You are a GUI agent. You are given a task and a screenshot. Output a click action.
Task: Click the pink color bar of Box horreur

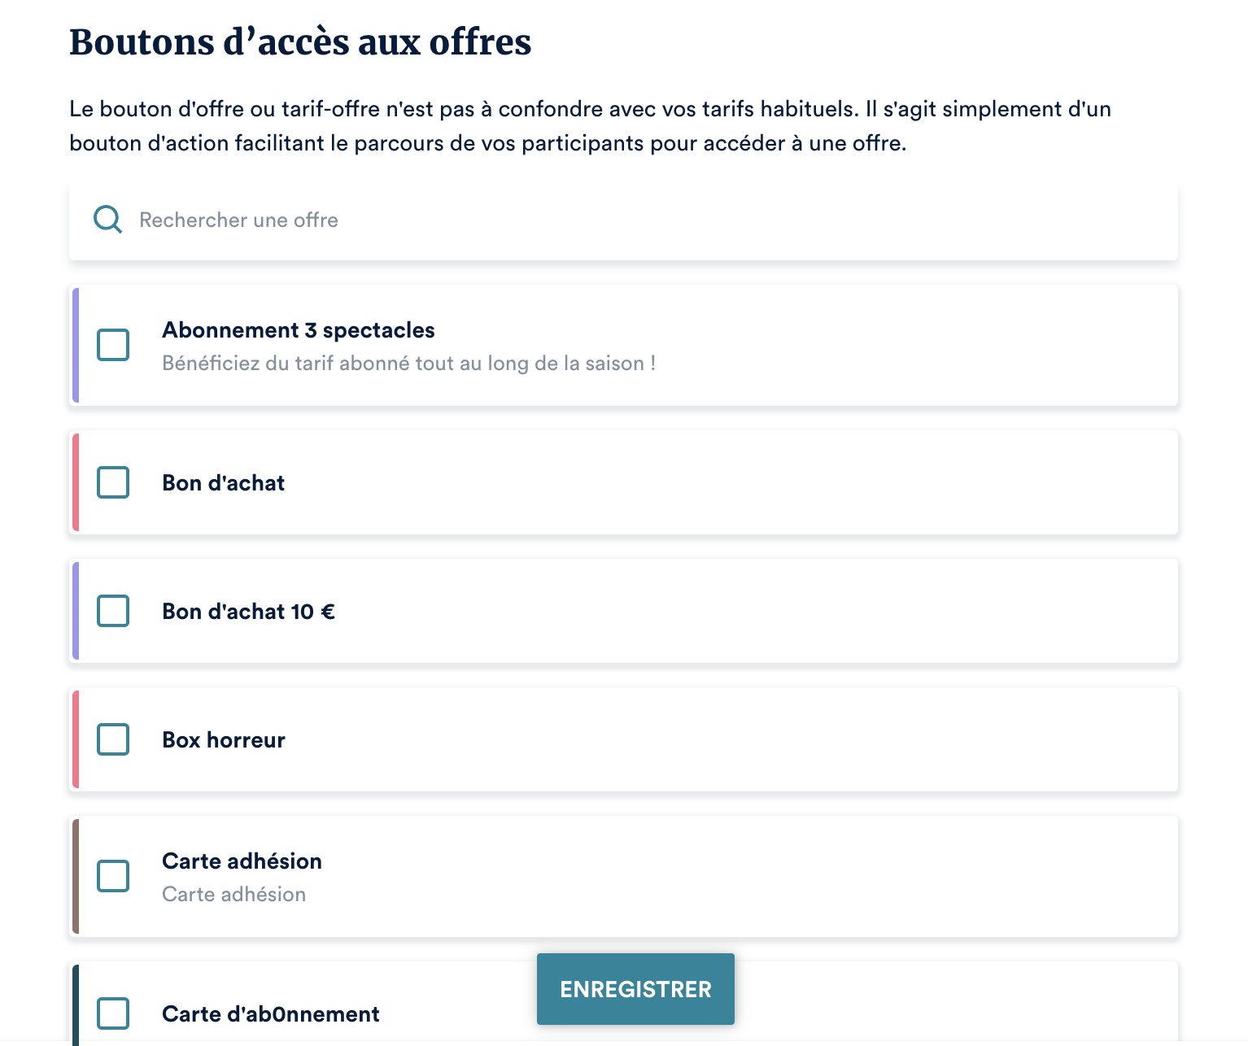tap(76, 739)
